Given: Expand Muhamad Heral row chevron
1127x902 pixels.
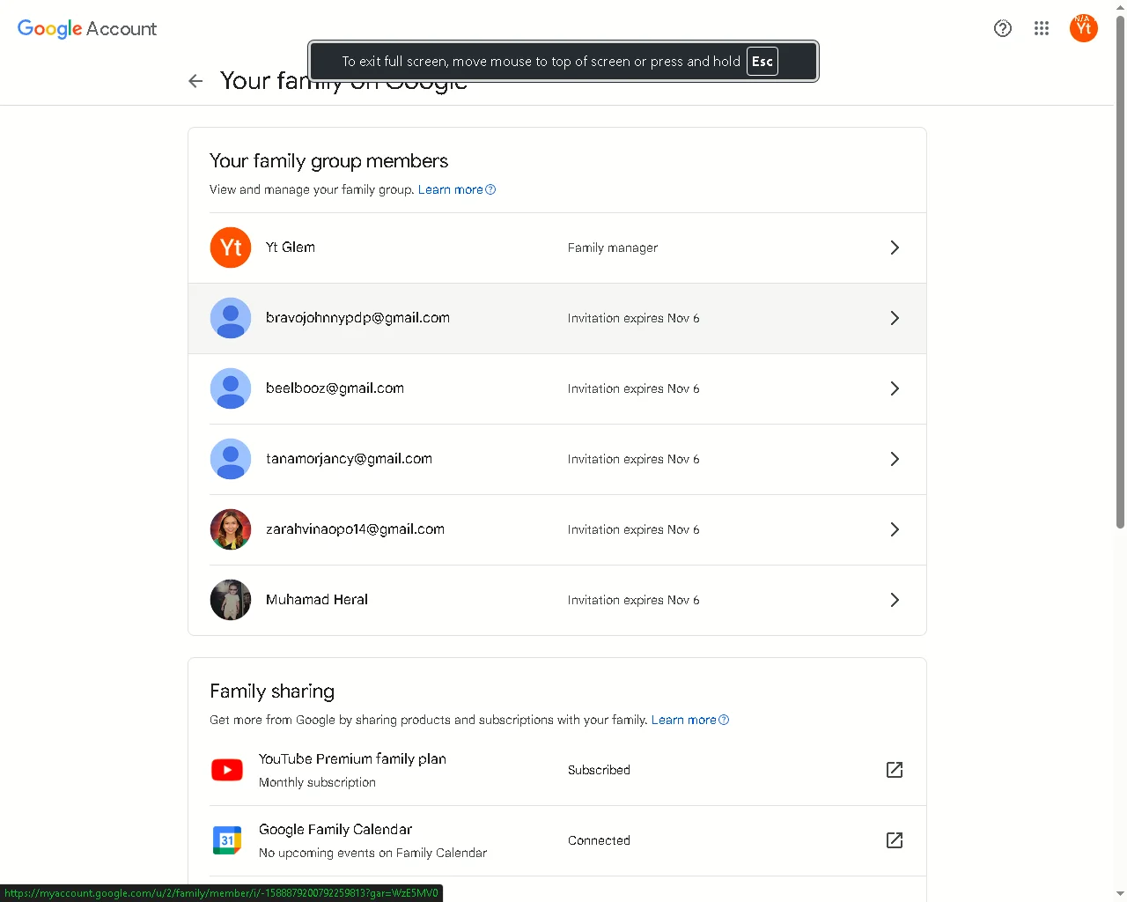Looking at the screenshot, I should tap(895, 600).
